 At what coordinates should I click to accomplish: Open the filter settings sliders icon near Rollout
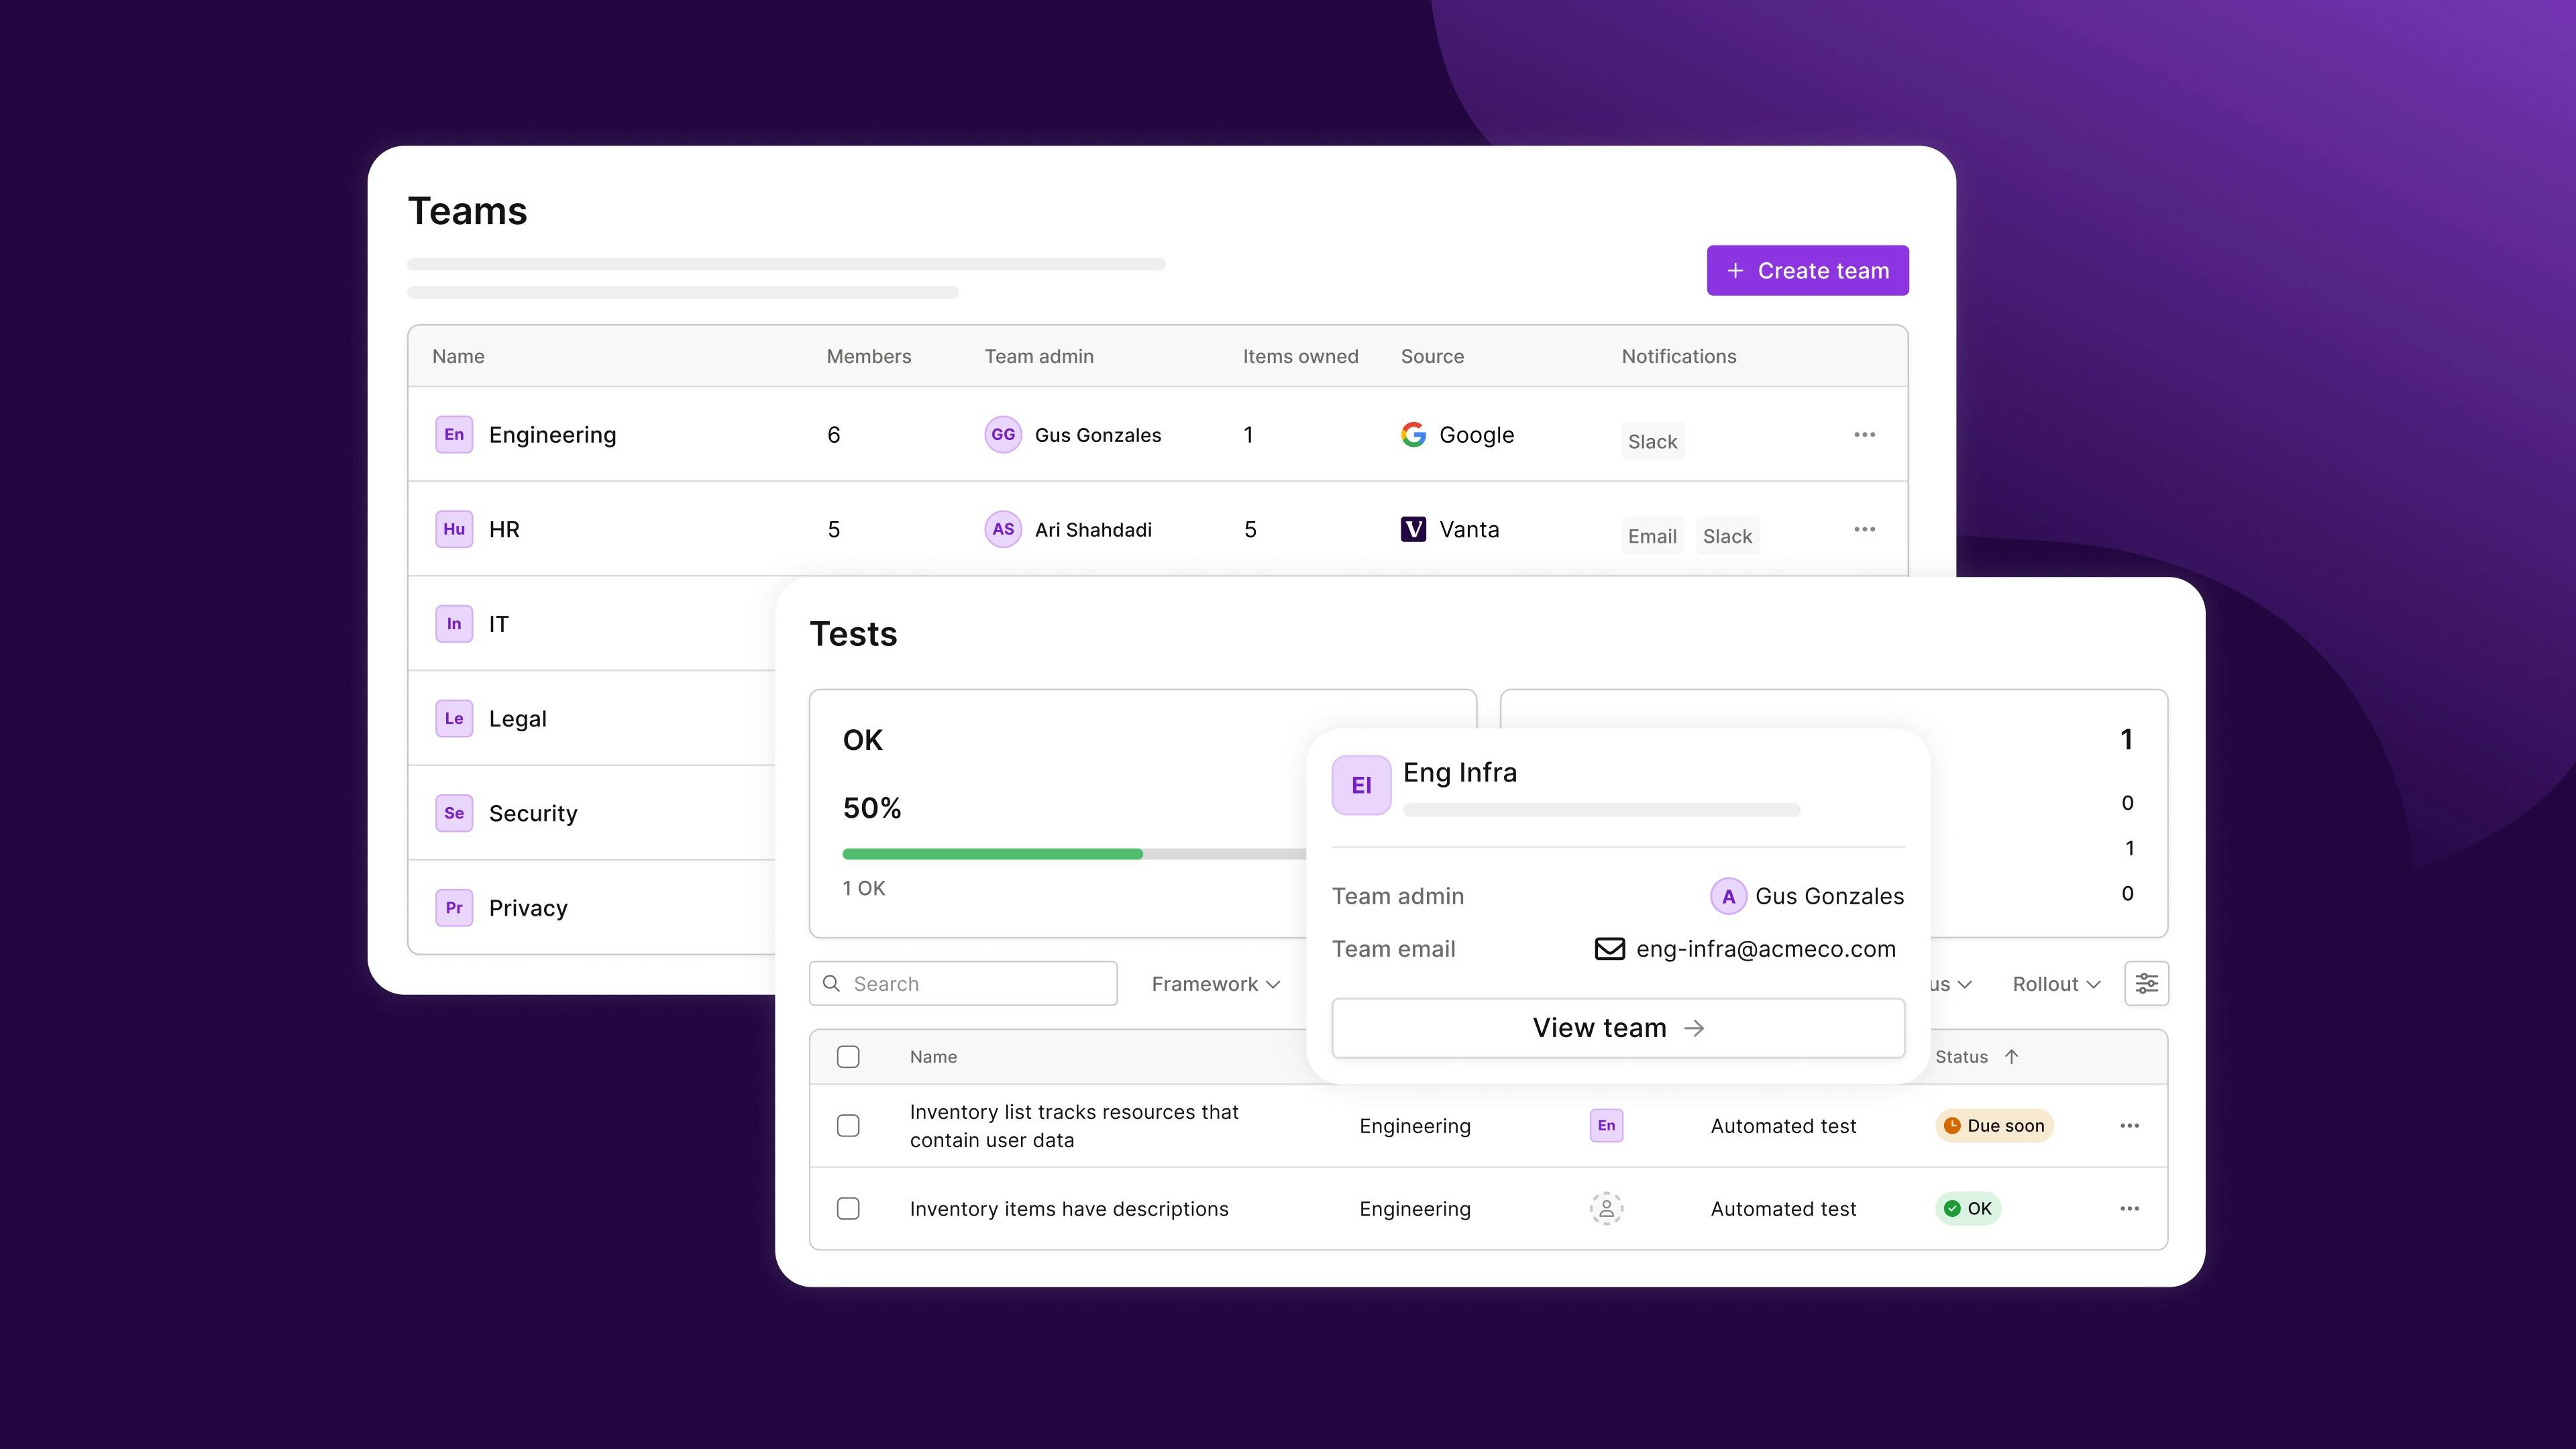click(2146, 983)
